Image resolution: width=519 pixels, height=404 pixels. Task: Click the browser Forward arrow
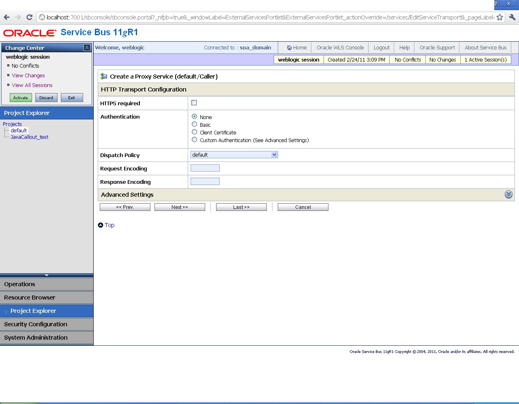pos(18,17)
